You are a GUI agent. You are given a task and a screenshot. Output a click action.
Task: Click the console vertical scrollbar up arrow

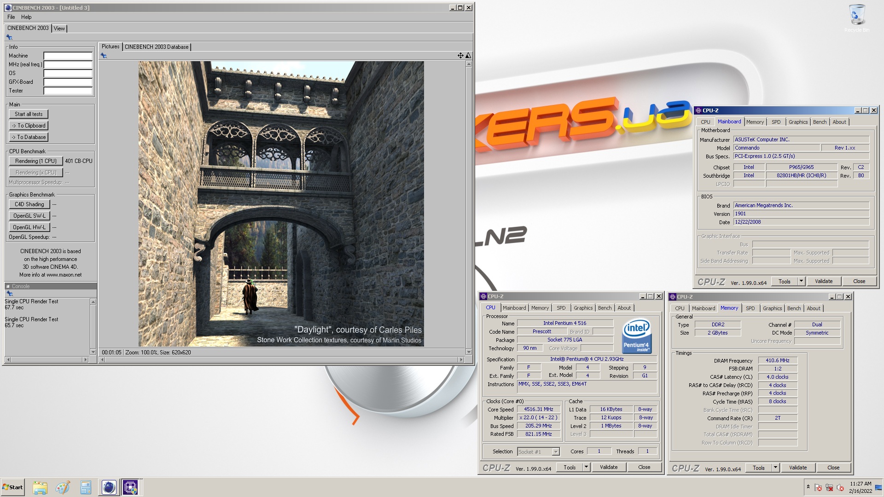click(93, 302)
